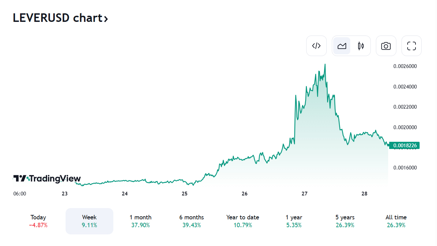Click date label 27 on time axis
Screen dimensions: 437x246
(305, 194)
